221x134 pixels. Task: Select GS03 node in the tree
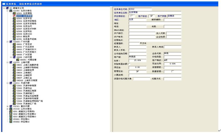coord(24,117)
